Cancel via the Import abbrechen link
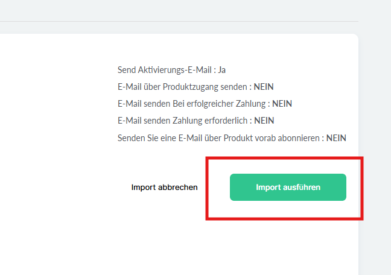Image resolution: width=391 pixels, height=275 pixels. (x=164, y=188)
